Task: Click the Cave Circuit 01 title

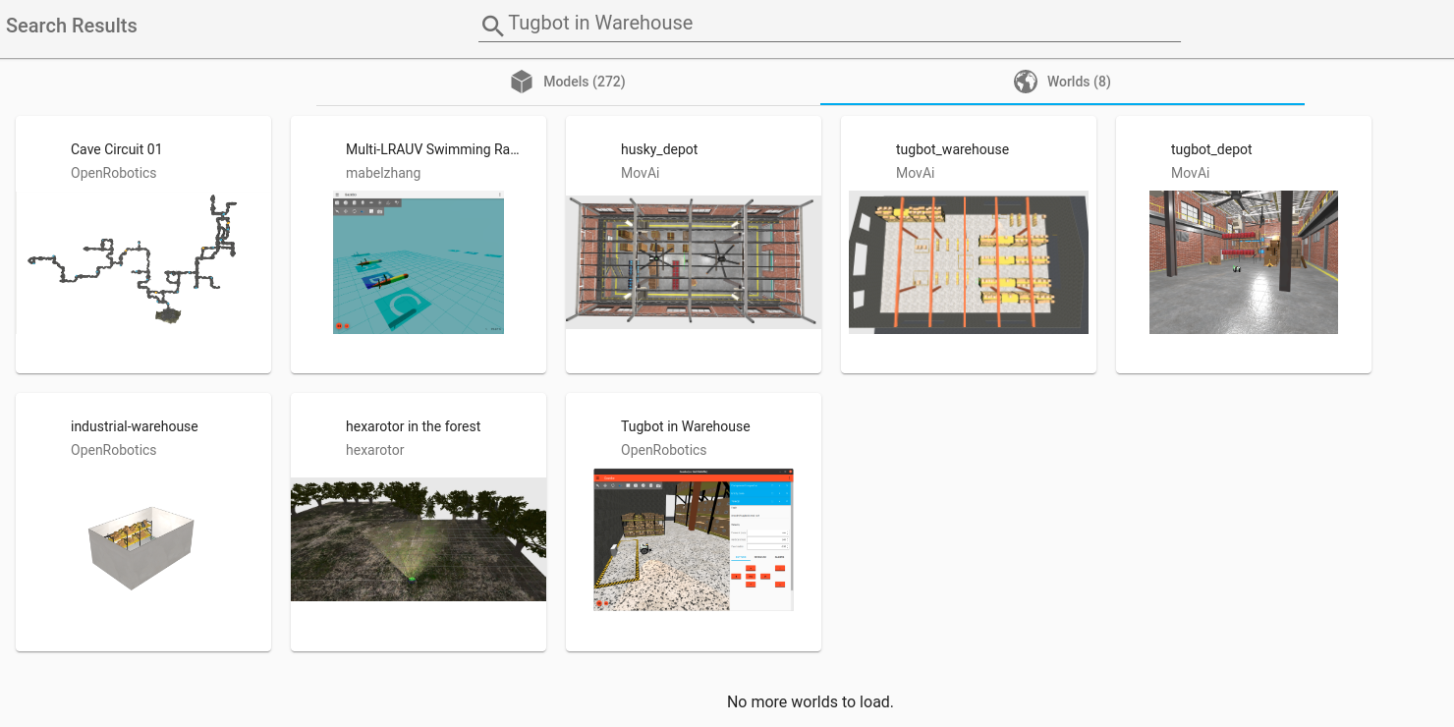Action: [x=116, y=149]
